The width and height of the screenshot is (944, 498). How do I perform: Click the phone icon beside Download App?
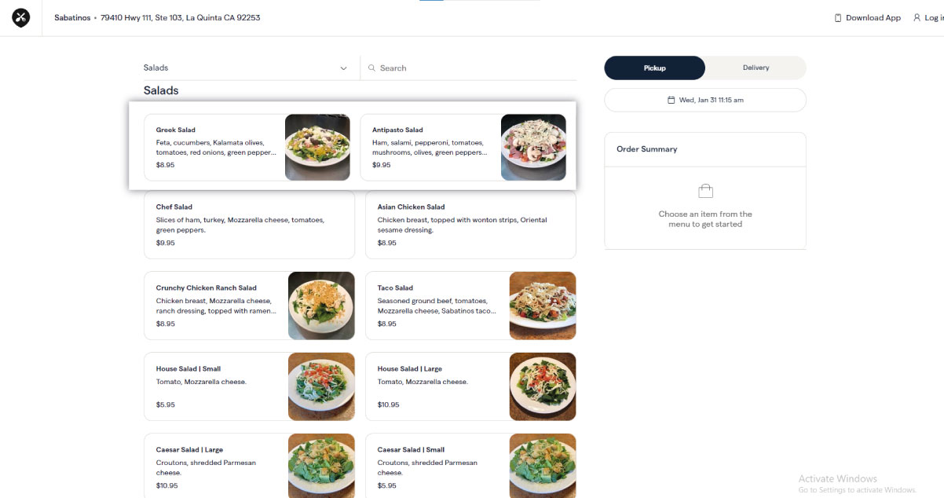pos(837,17)
